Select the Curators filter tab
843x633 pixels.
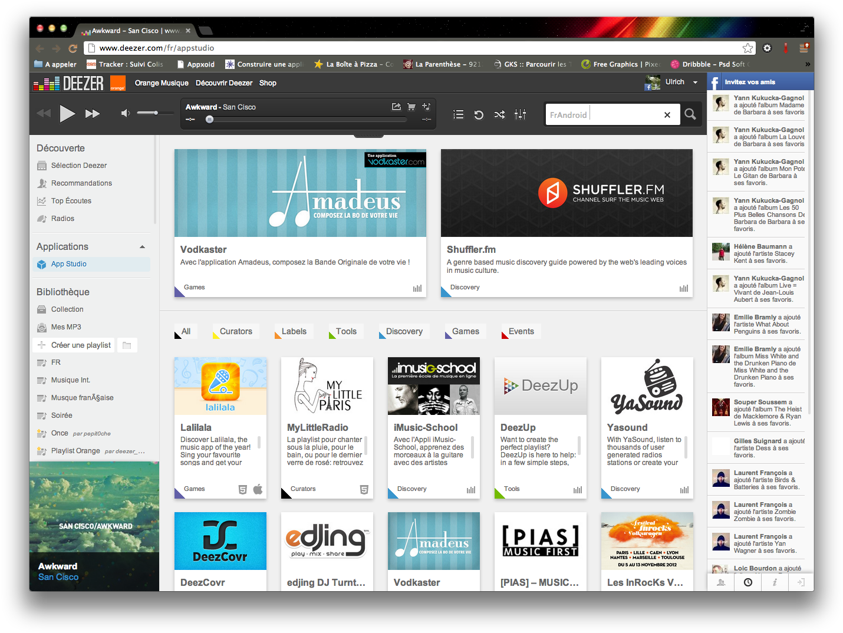(x=236, y=331)
